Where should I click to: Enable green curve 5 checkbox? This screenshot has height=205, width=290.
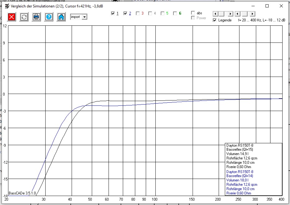point(163,13)
